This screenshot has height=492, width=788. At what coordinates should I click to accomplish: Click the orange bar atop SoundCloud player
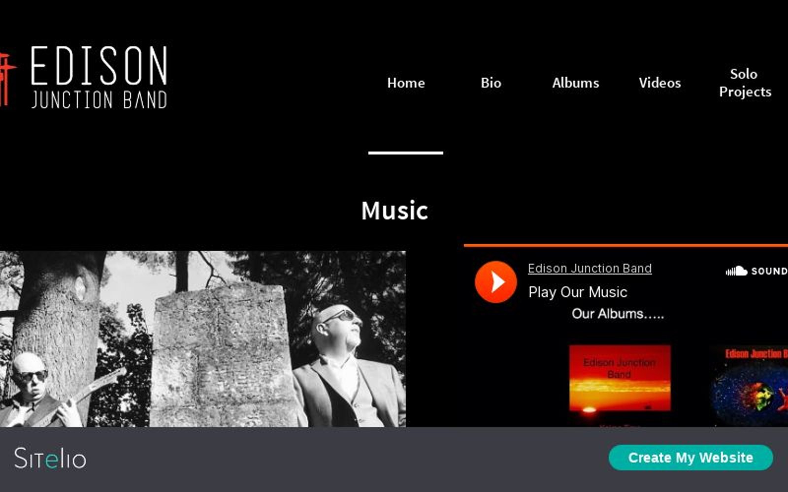coord(626,245)
